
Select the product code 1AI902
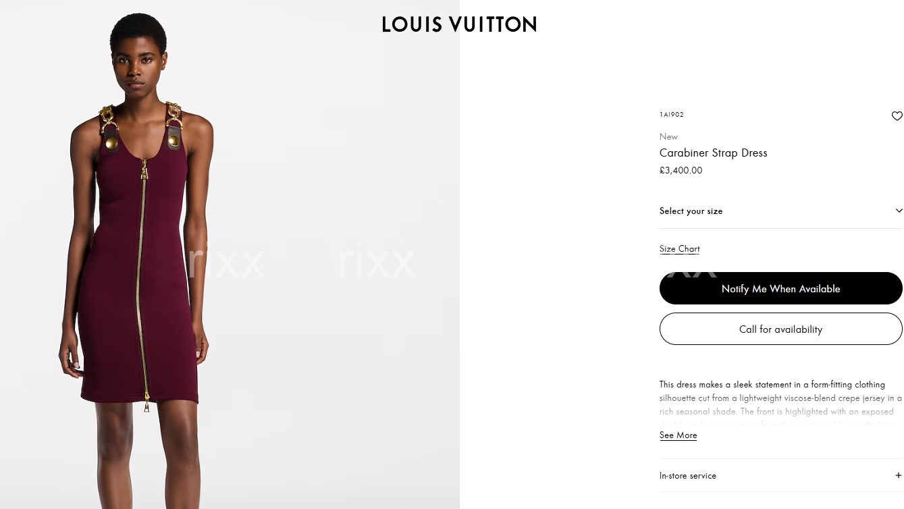click(672, 115)
